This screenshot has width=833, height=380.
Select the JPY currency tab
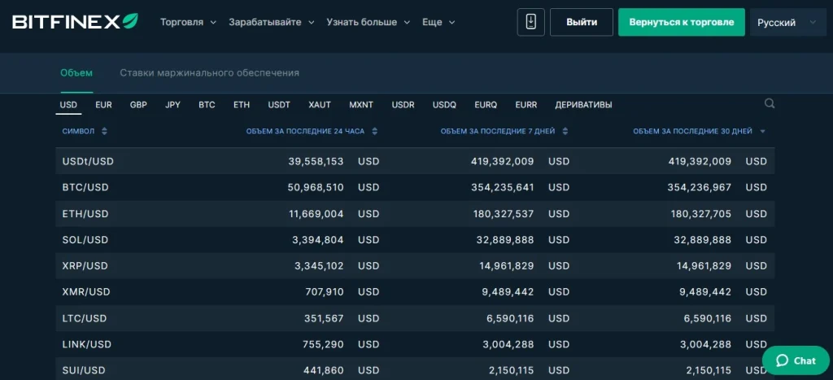pyautogui.click(x=172, y=105)
